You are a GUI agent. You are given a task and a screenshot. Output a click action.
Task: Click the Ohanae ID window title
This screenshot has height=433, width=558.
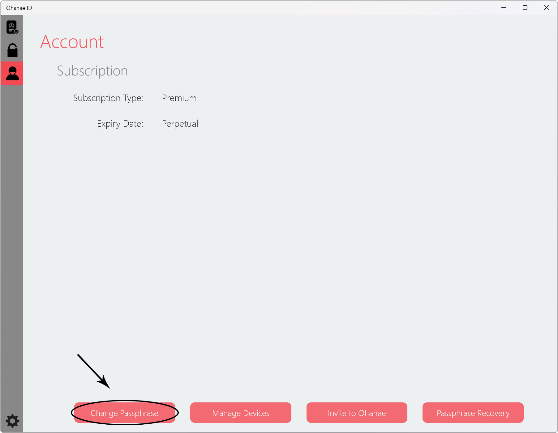(x=19, y=8)
